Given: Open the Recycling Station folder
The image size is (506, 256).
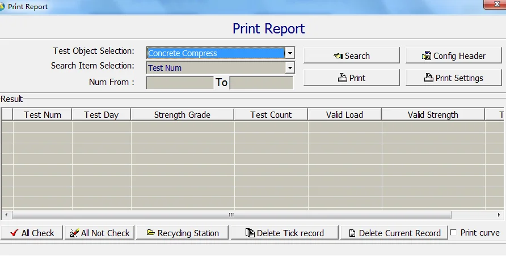Looking at the screenshot, I should (182, 233).
